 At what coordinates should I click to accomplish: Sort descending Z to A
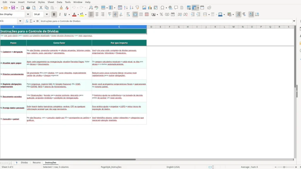pyautogui.click(x=131, y=8)
